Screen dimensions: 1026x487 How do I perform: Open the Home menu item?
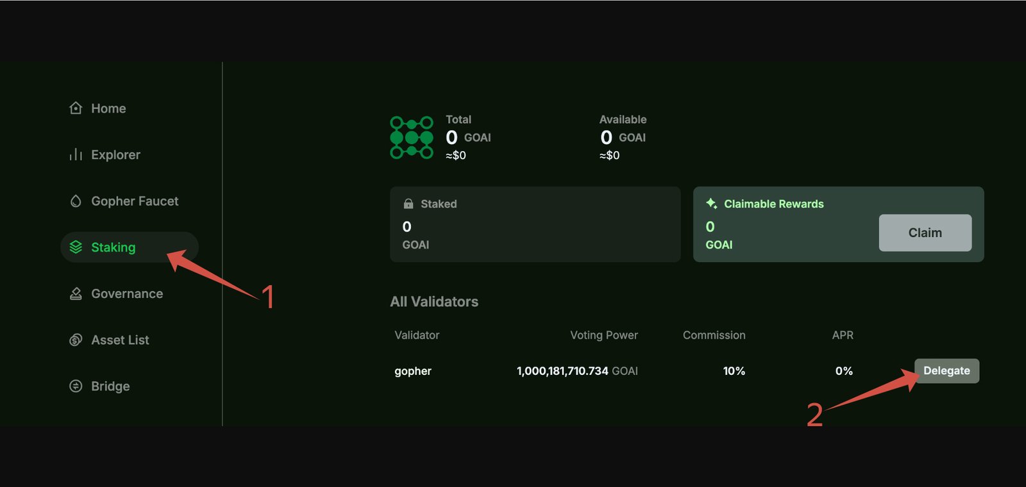[108, 108]
